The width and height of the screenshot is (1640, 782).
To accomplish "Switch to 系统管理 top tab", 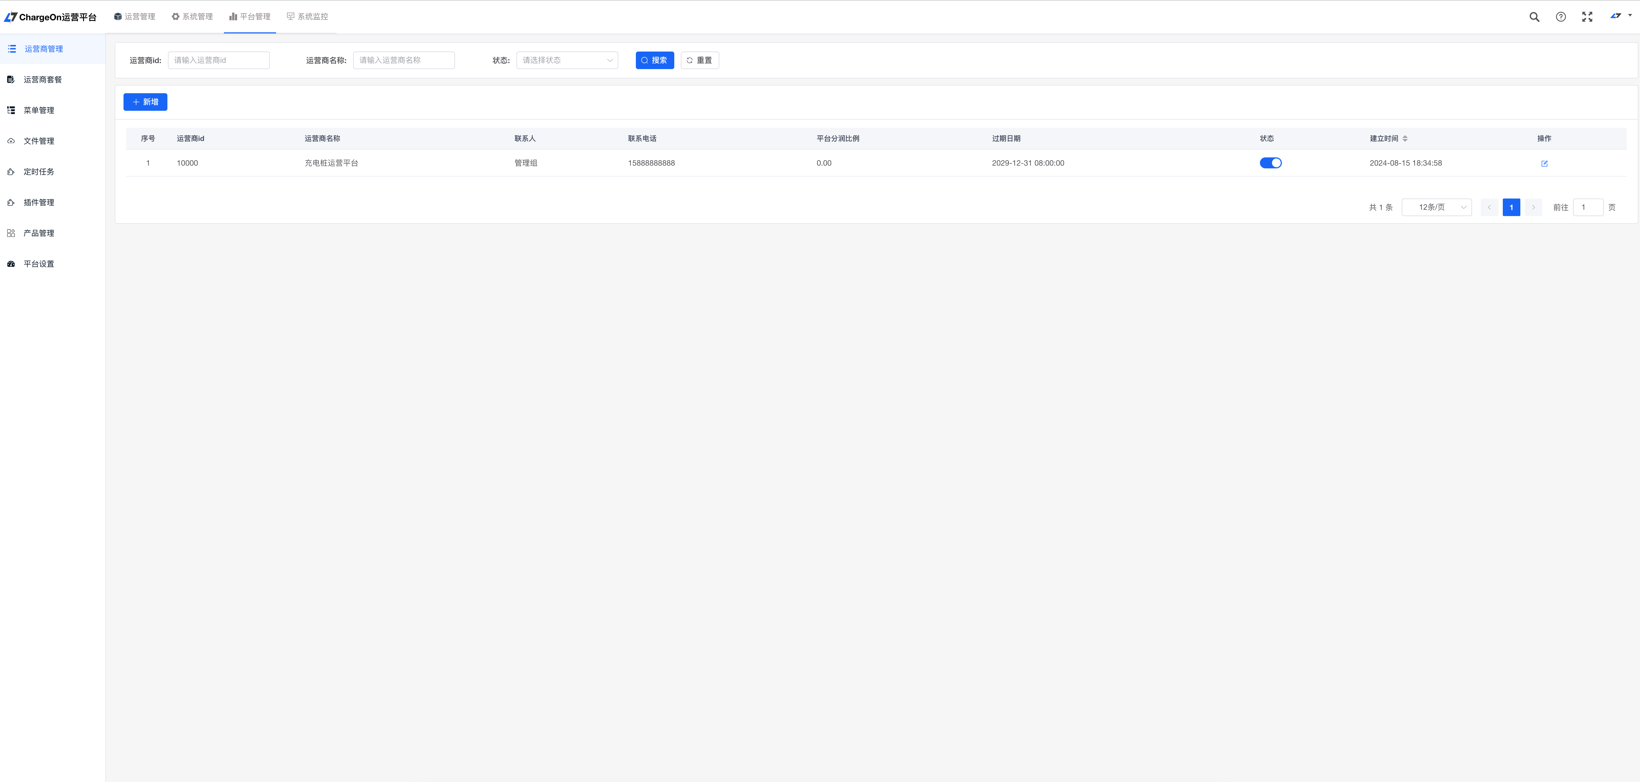I will point(192,16).
